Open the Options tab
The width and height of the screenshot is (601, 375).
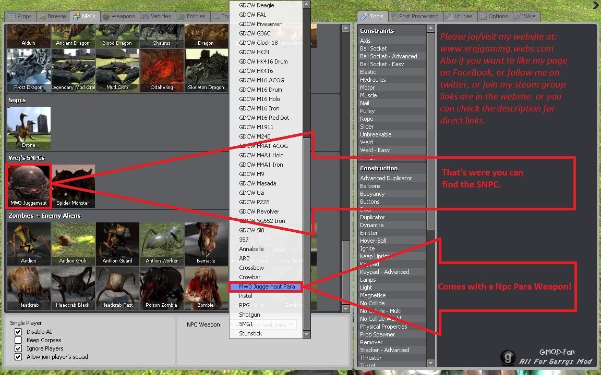point(495,17)
